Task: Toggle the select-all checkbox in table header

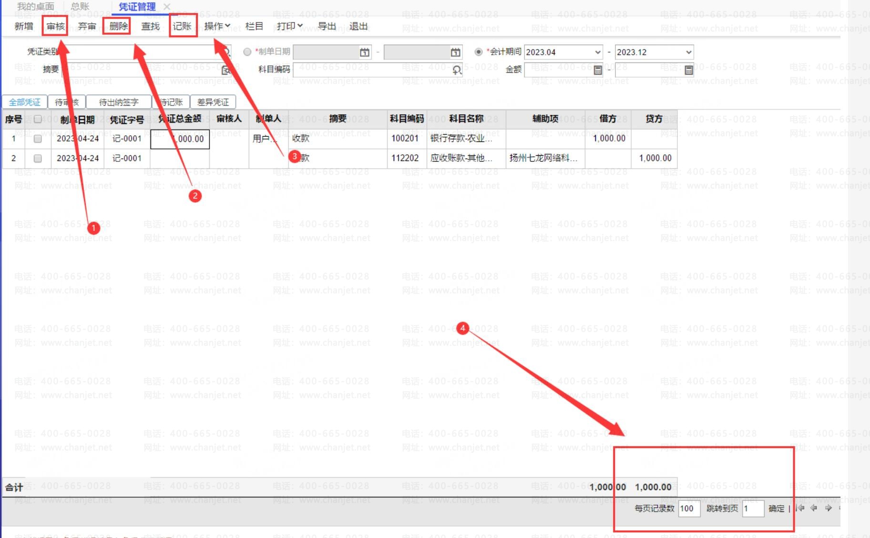Action: point(38,119)
